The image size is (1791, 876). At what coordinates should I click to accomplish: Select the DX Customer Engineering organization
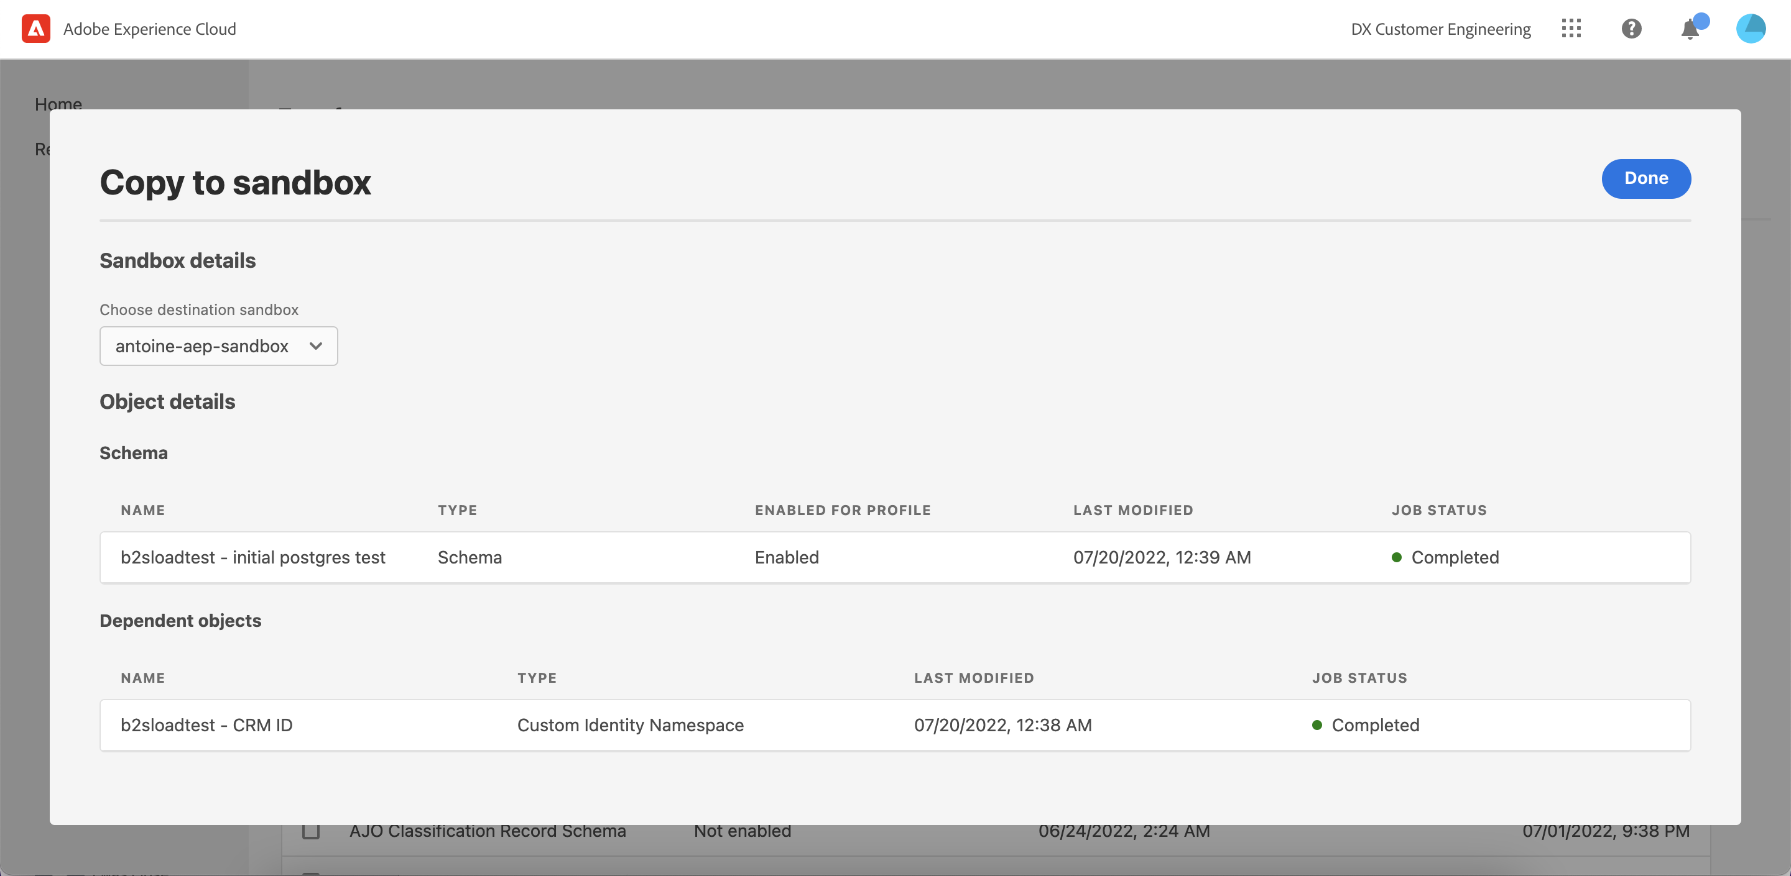click(x=1441, y=29)
